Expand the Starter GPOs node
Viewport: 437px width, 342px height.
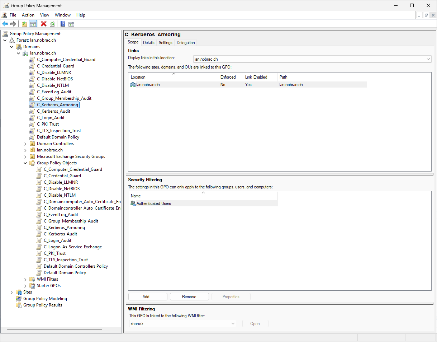tap(25, 286)
